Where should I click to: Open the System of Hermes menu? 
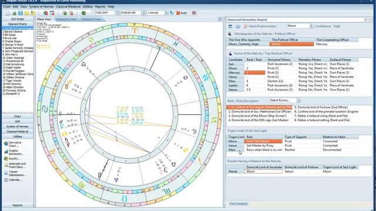41,6
